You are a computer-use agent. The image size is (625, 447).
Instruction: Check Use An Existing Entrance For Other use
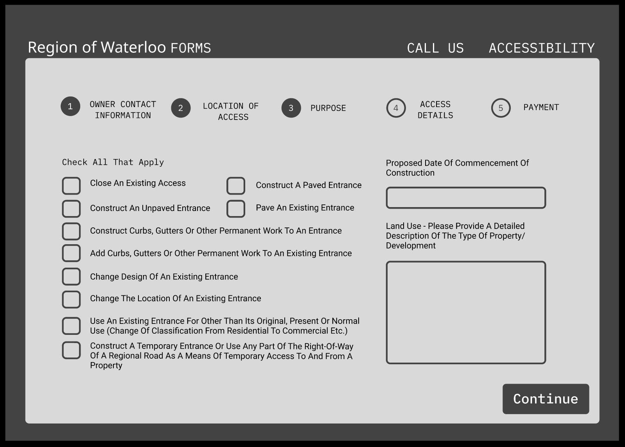pos(71,326)
